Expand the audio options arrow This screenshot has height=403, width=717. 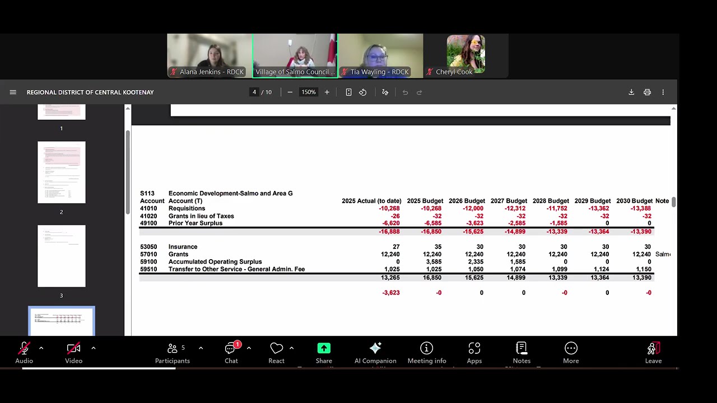point(41,348)
